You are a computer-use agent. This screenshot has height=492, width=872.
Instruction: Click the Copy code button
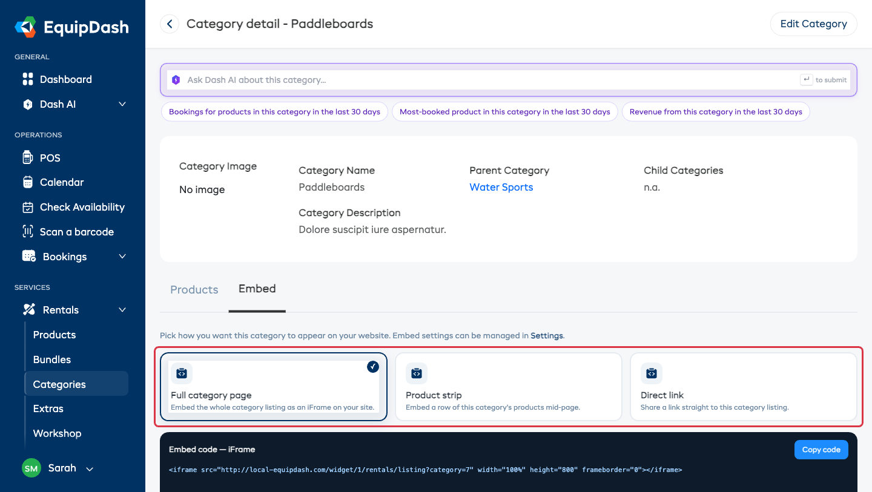coord(821,450)
